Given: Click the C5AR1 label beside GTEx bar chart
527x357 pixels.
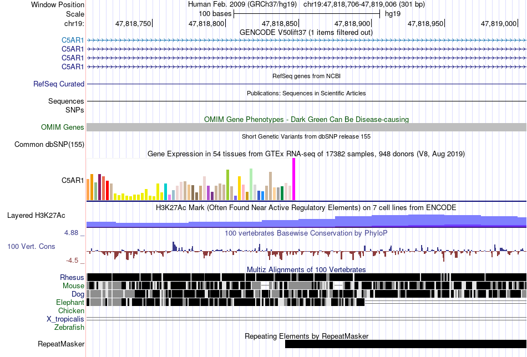Looking at the screenshot, I should pyautogui.click(x=73, y=180).
